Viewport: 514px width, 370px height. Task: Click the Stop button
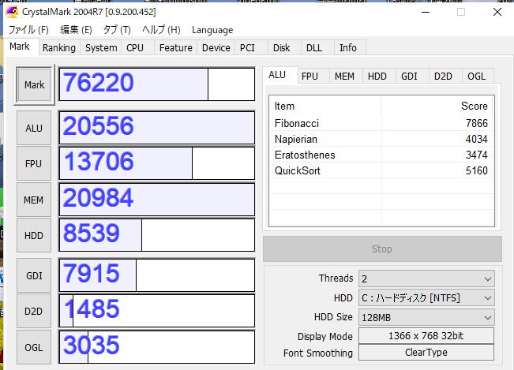pyautogui.click(x=382, y=249)
